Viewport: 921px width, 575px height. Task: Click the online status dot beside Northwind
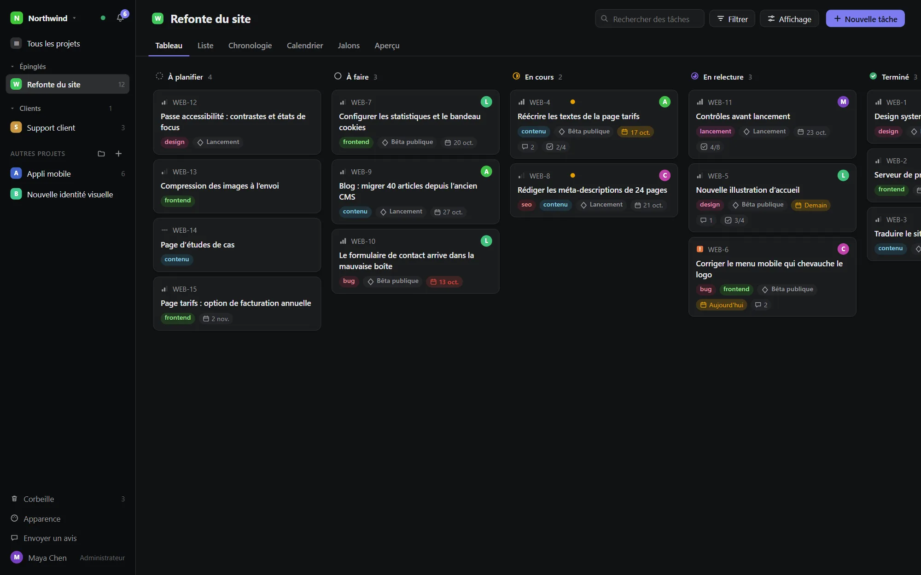103,18
